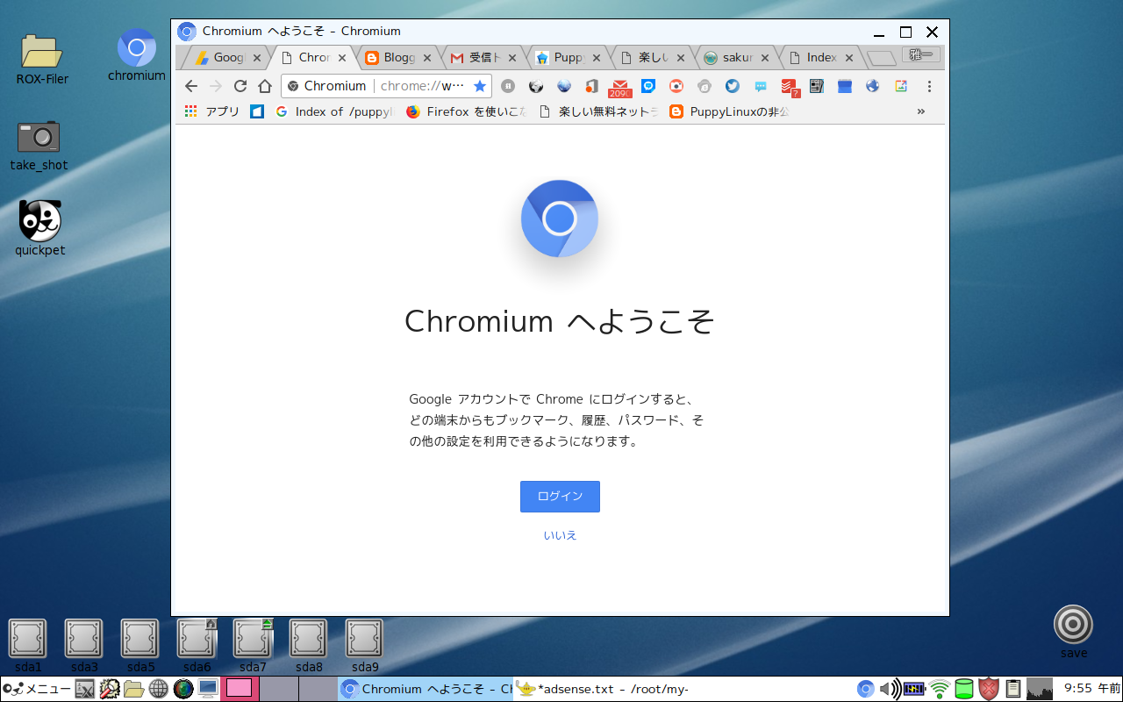Viewport: 1123px width, 702px height.
Task: Open the file manager folder in taskbar
Action: tap(133, 689)
